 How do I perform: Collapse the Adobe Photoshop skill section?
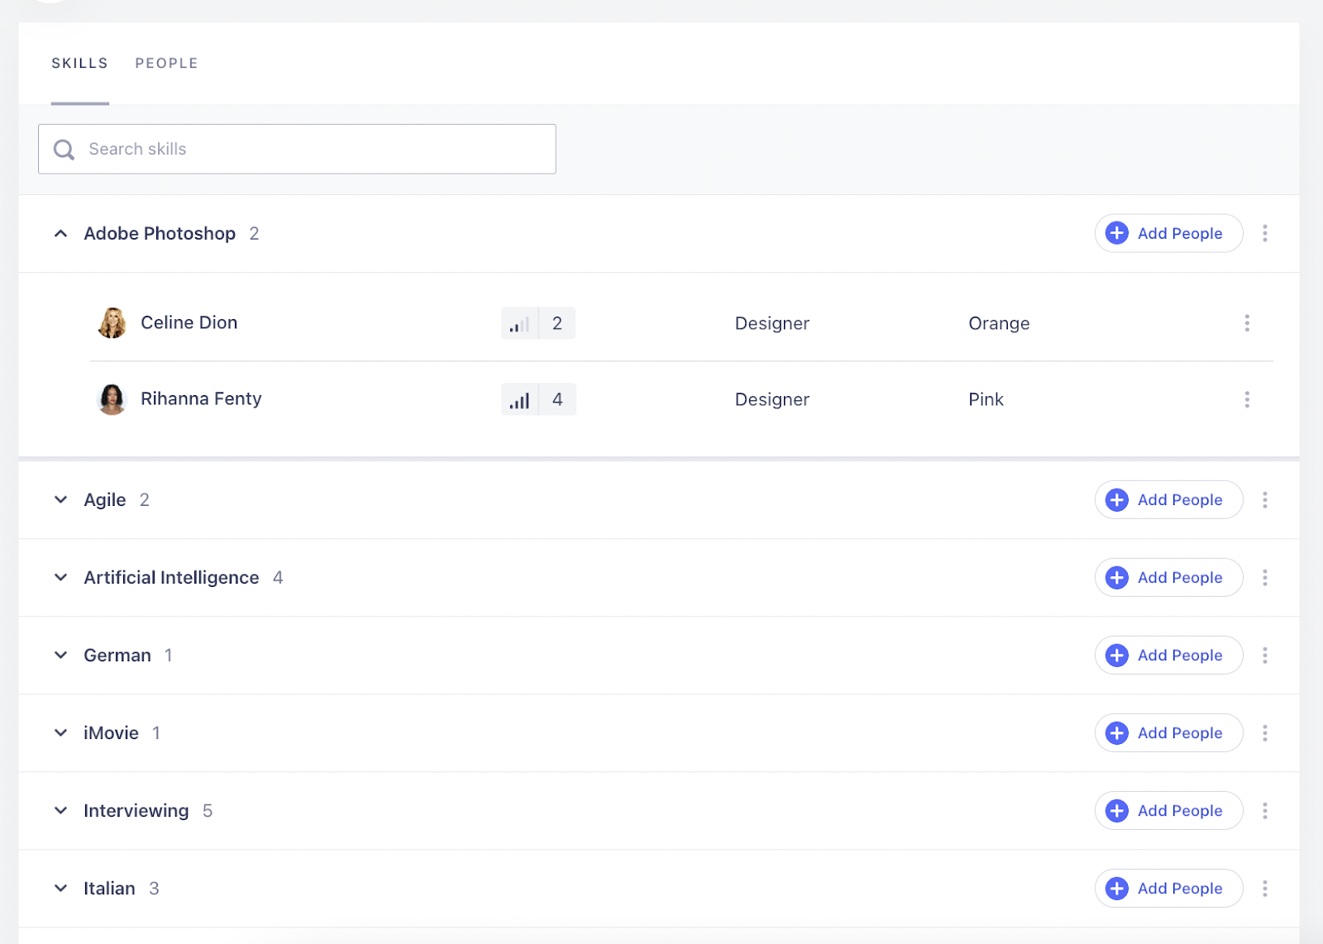60,234
